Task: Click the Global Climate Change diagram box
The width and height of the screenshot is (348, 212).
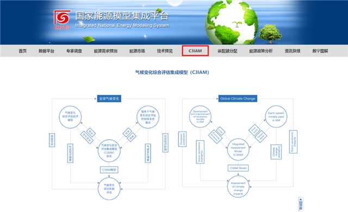Action: click(238, 99)
